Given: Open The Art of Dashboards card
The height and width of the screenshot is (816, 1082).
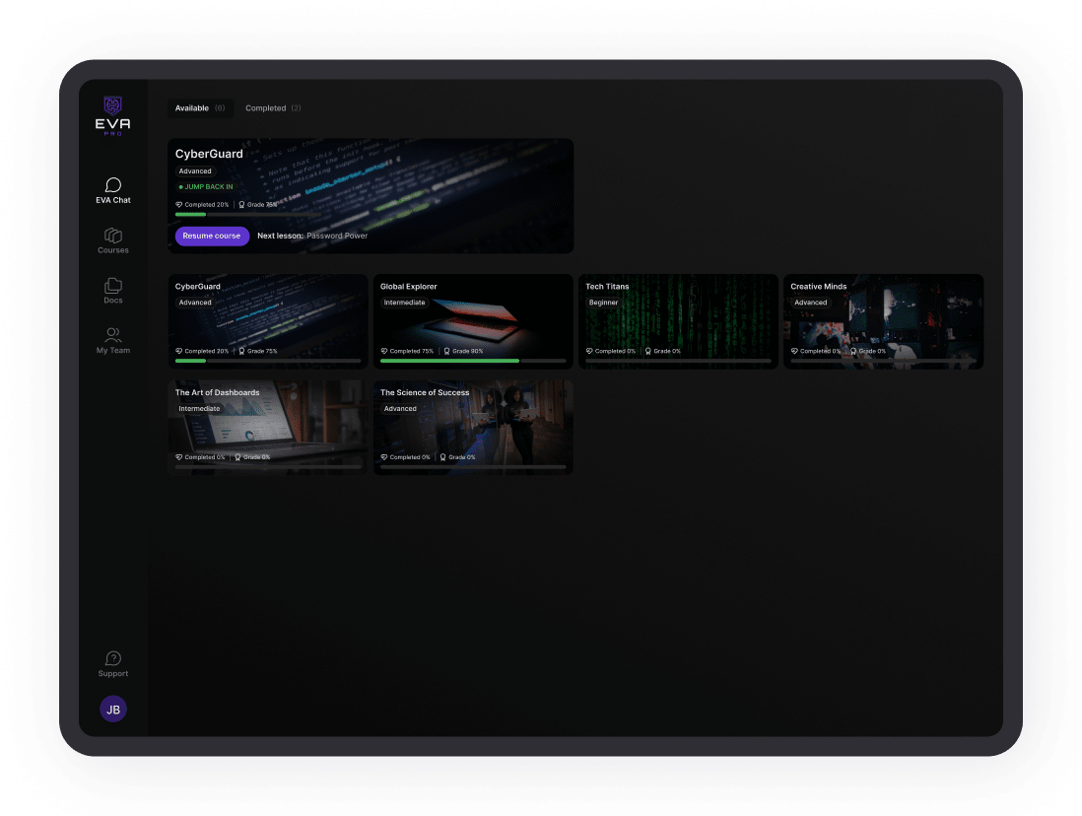Looking at the screenshot, I should point(268,428).
